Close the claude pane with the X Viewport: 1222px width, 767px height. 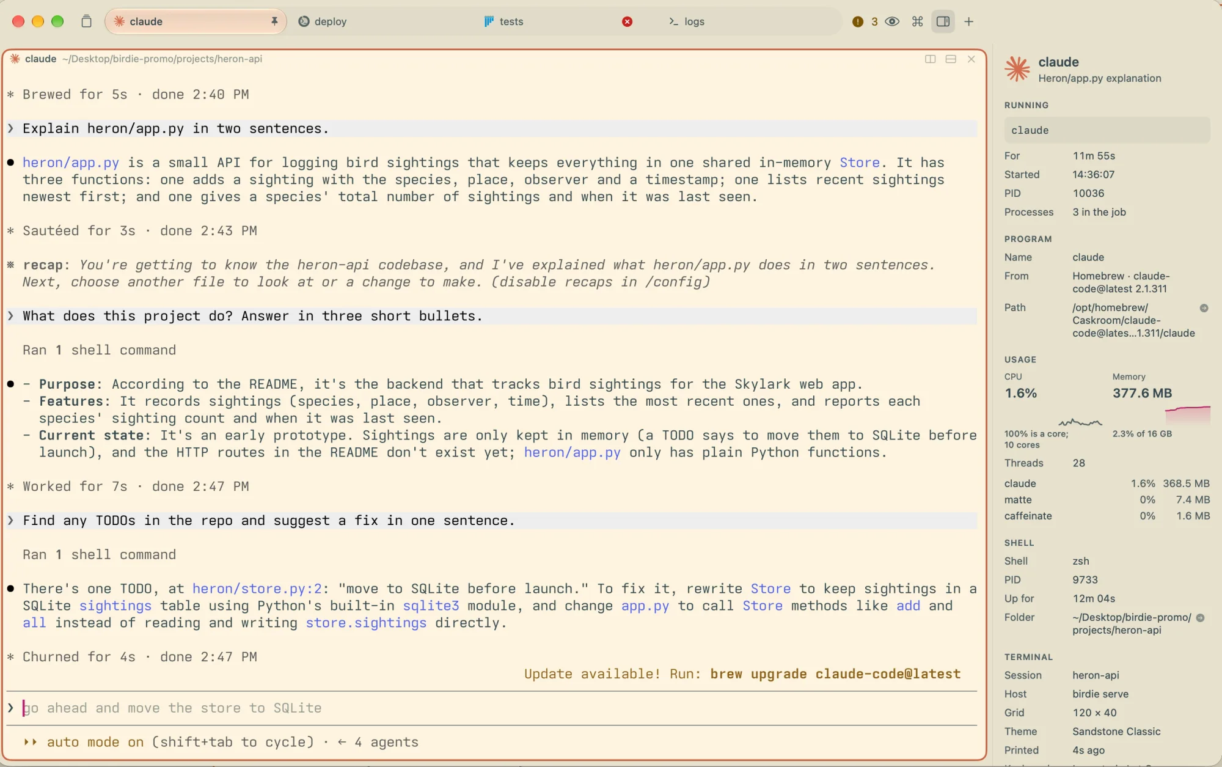point(971,59)
